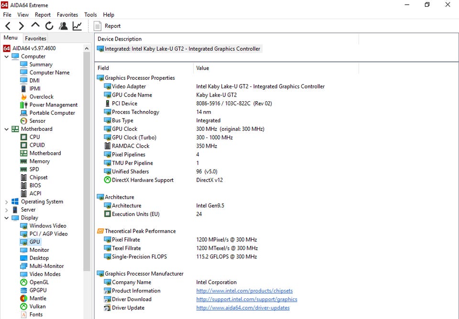
Task: Collapse the Motherboard tree node
Action: click(6, 129)
